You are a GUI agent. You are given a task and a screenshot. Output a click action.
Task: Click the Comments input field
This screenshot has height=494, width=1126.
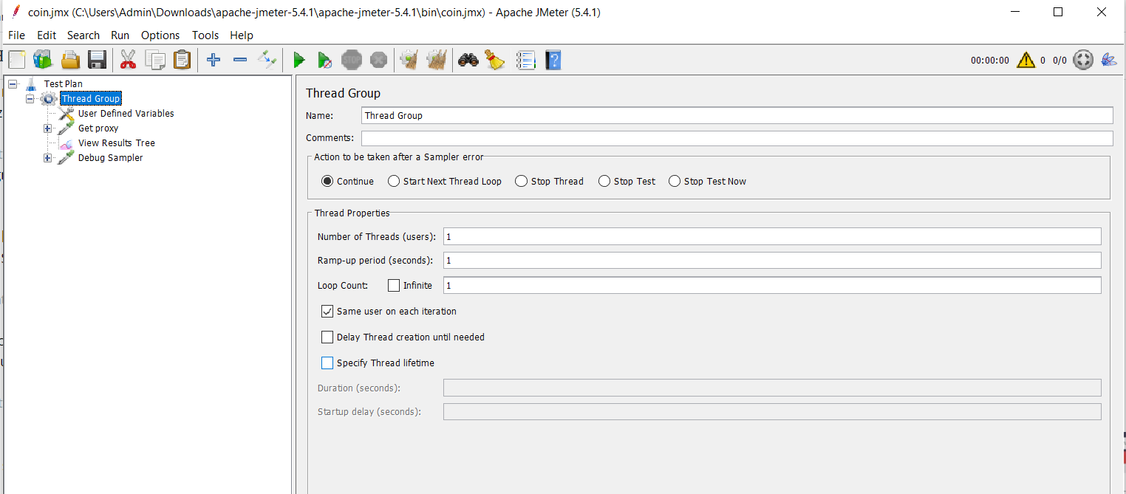(x=737, y=138)
